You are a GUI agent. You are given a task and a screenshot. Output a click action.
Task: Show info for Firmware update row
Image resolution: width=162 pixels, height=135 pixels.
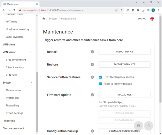click(92, 95)
